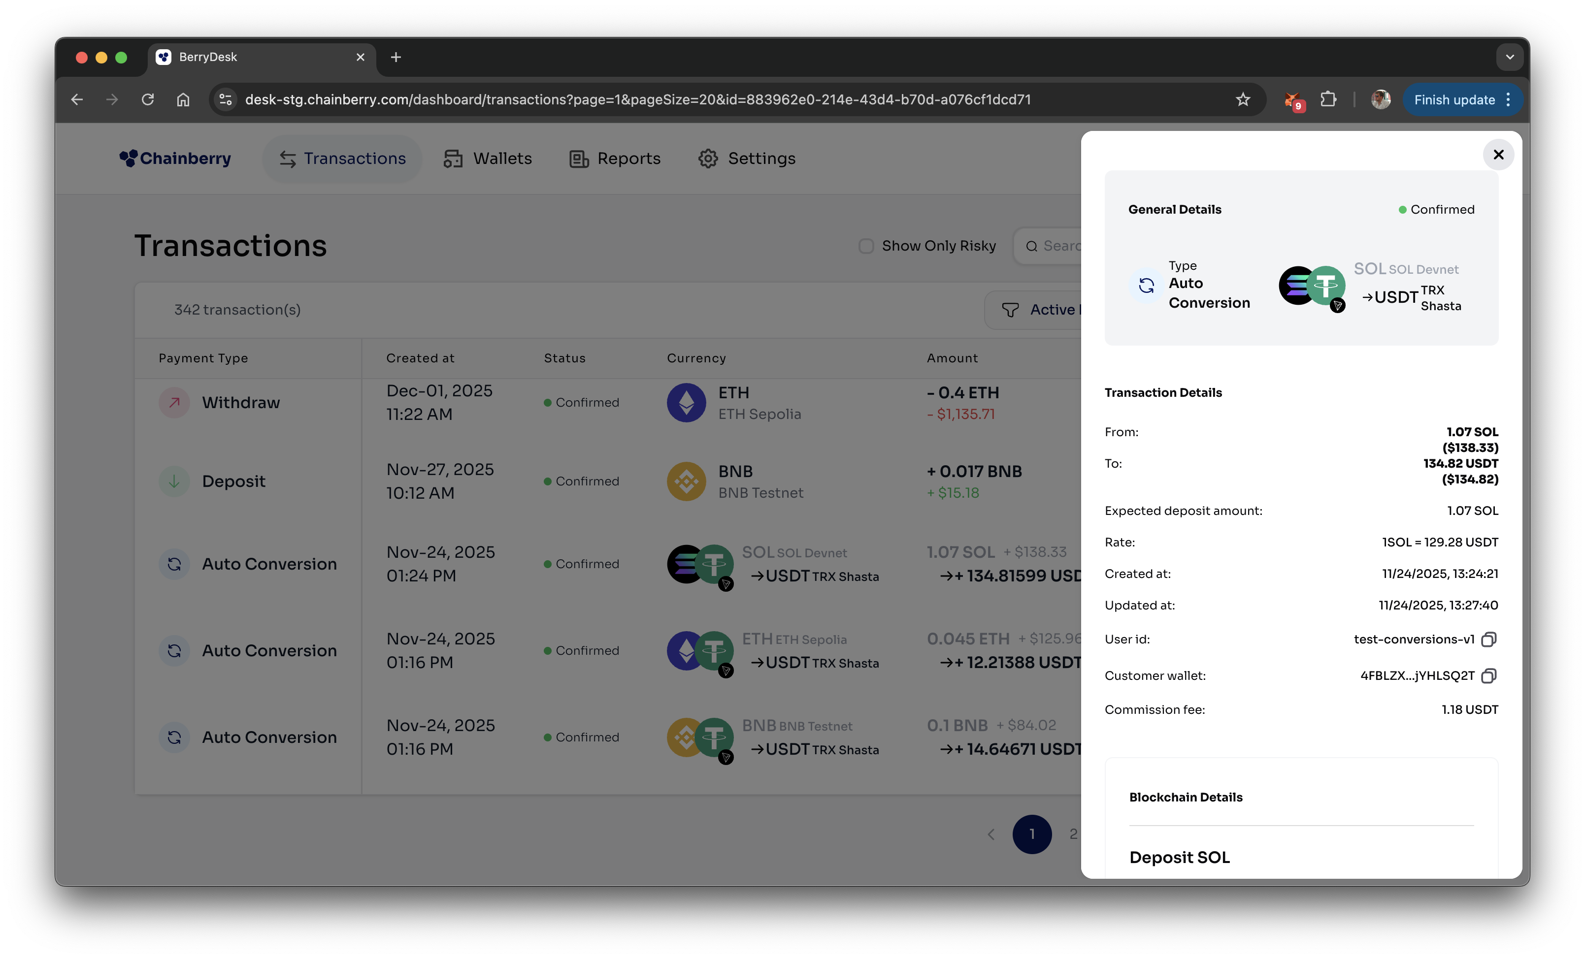Reload the current page
This screenshot has width=1585, height=959.
(x=148, y=99)
